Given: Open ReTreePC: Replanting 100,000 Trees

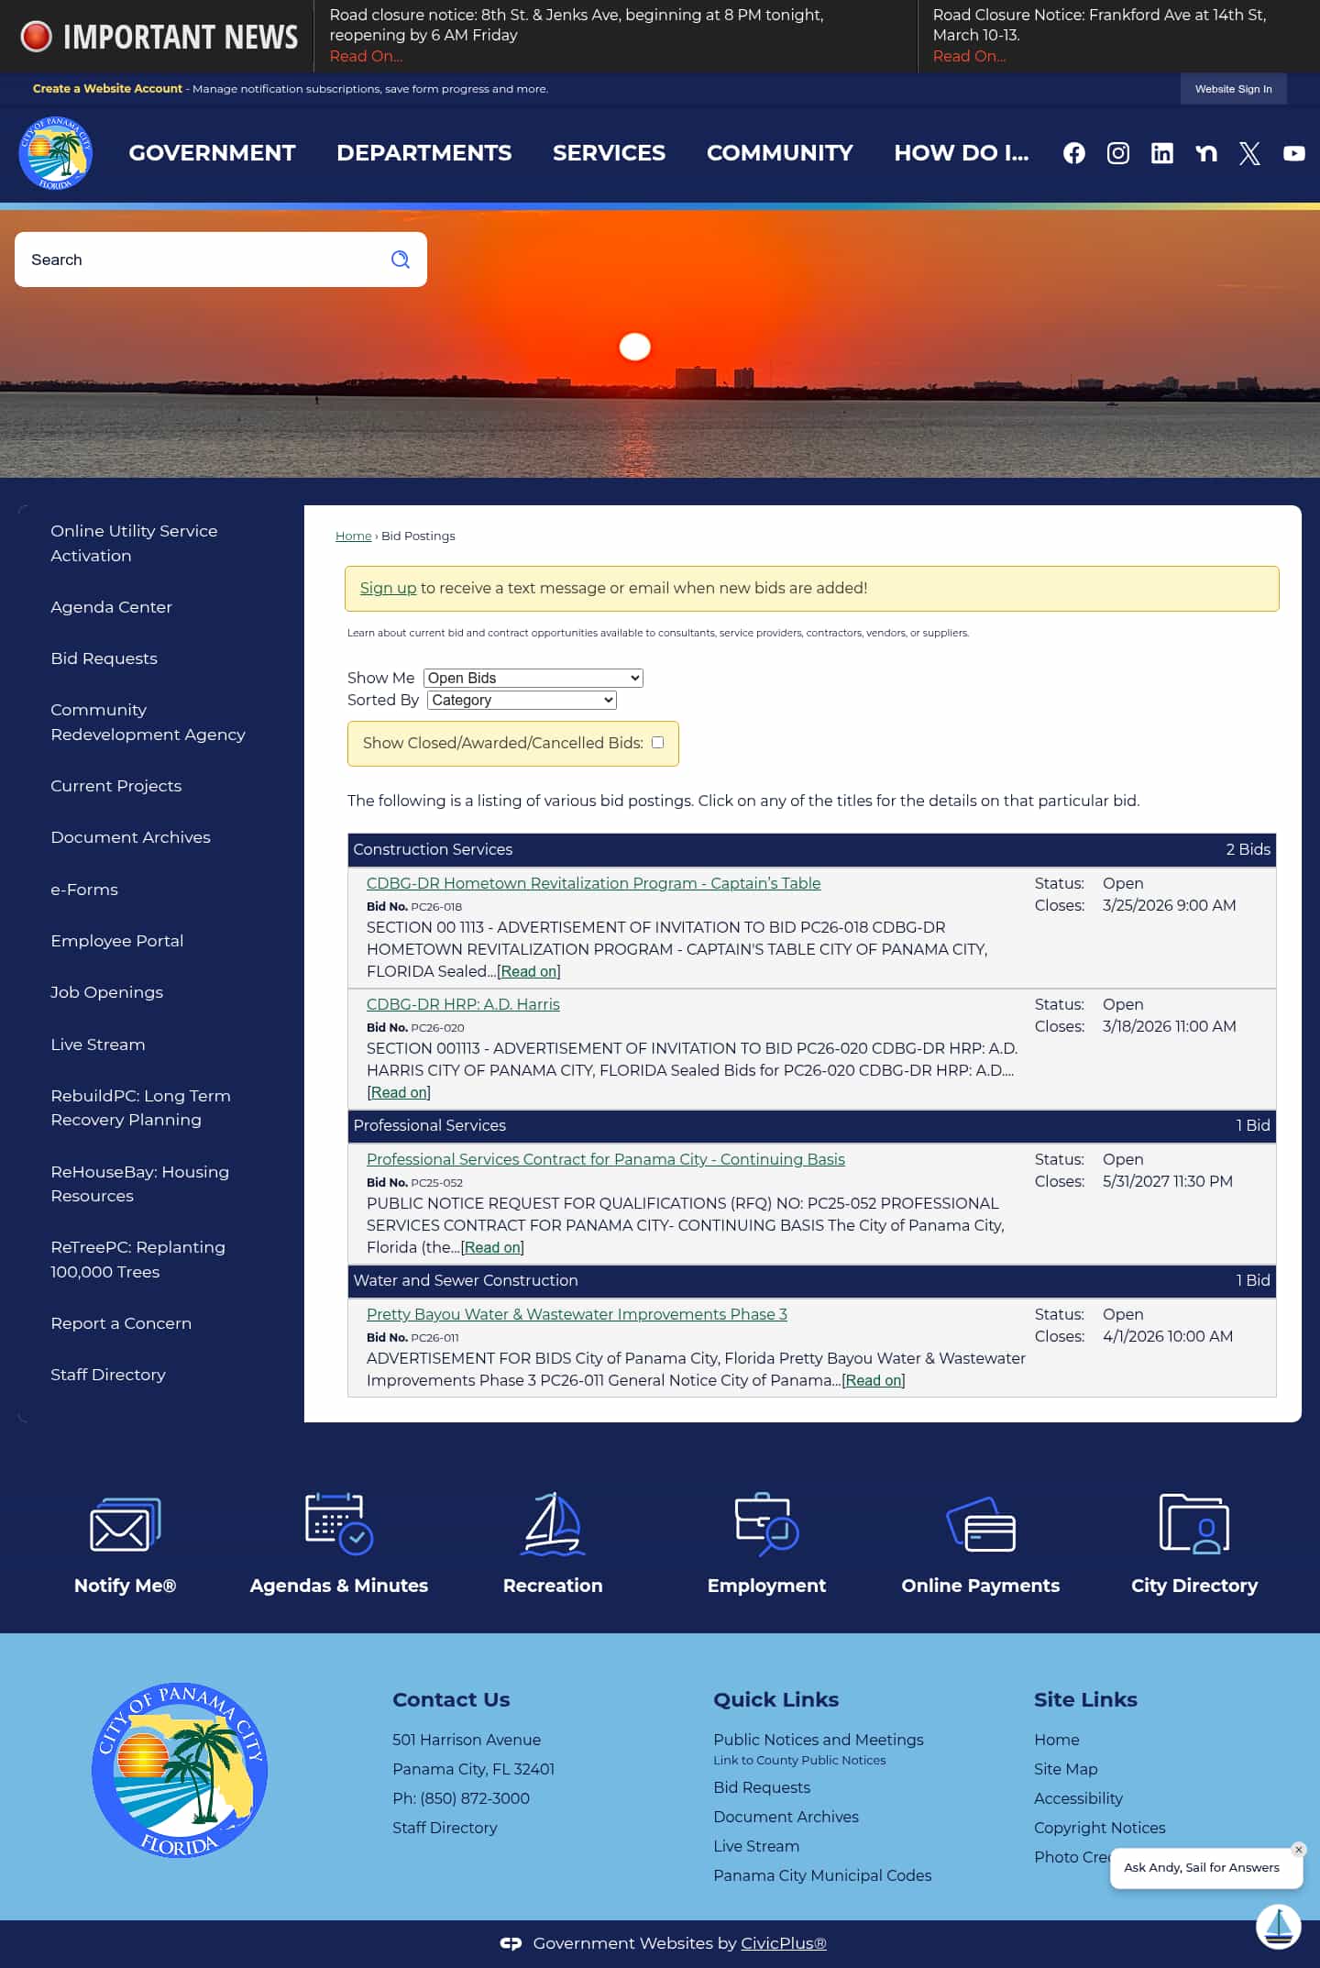Looking at the screenshot, I should tap(137, 1259).
